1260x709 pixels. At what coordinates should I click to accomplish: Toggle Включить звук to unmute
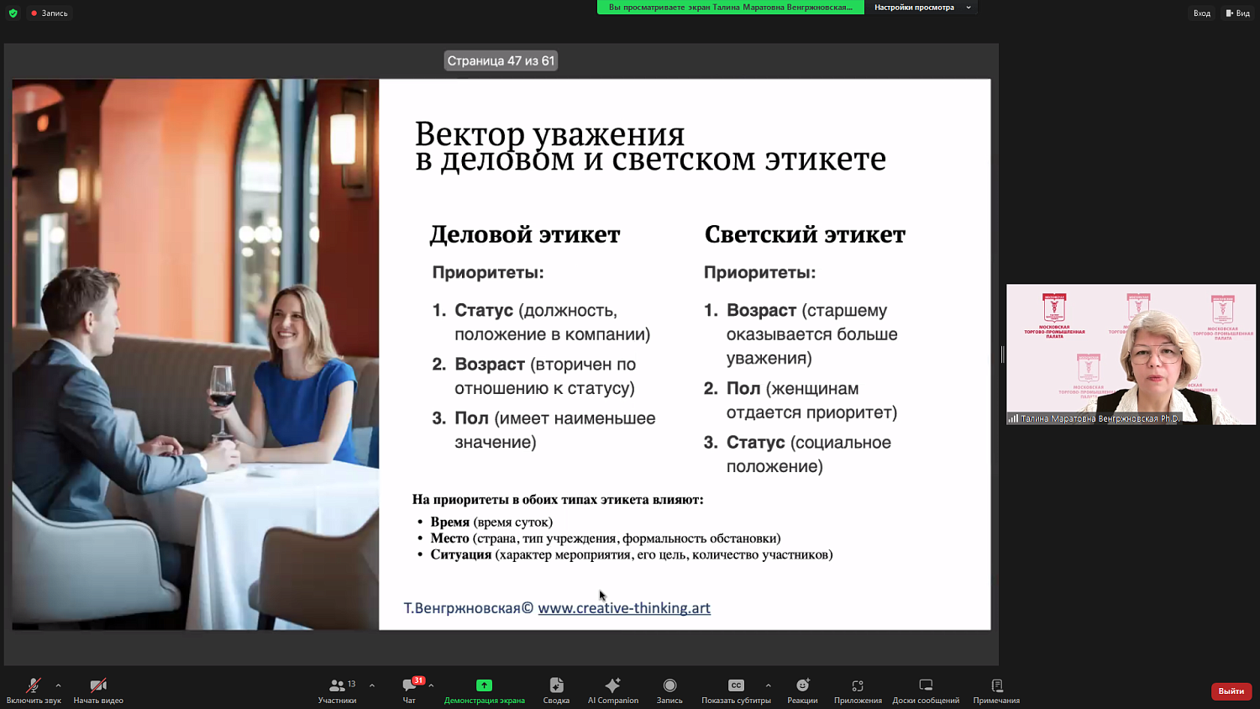pyautogui.click(x=32, y=689)
